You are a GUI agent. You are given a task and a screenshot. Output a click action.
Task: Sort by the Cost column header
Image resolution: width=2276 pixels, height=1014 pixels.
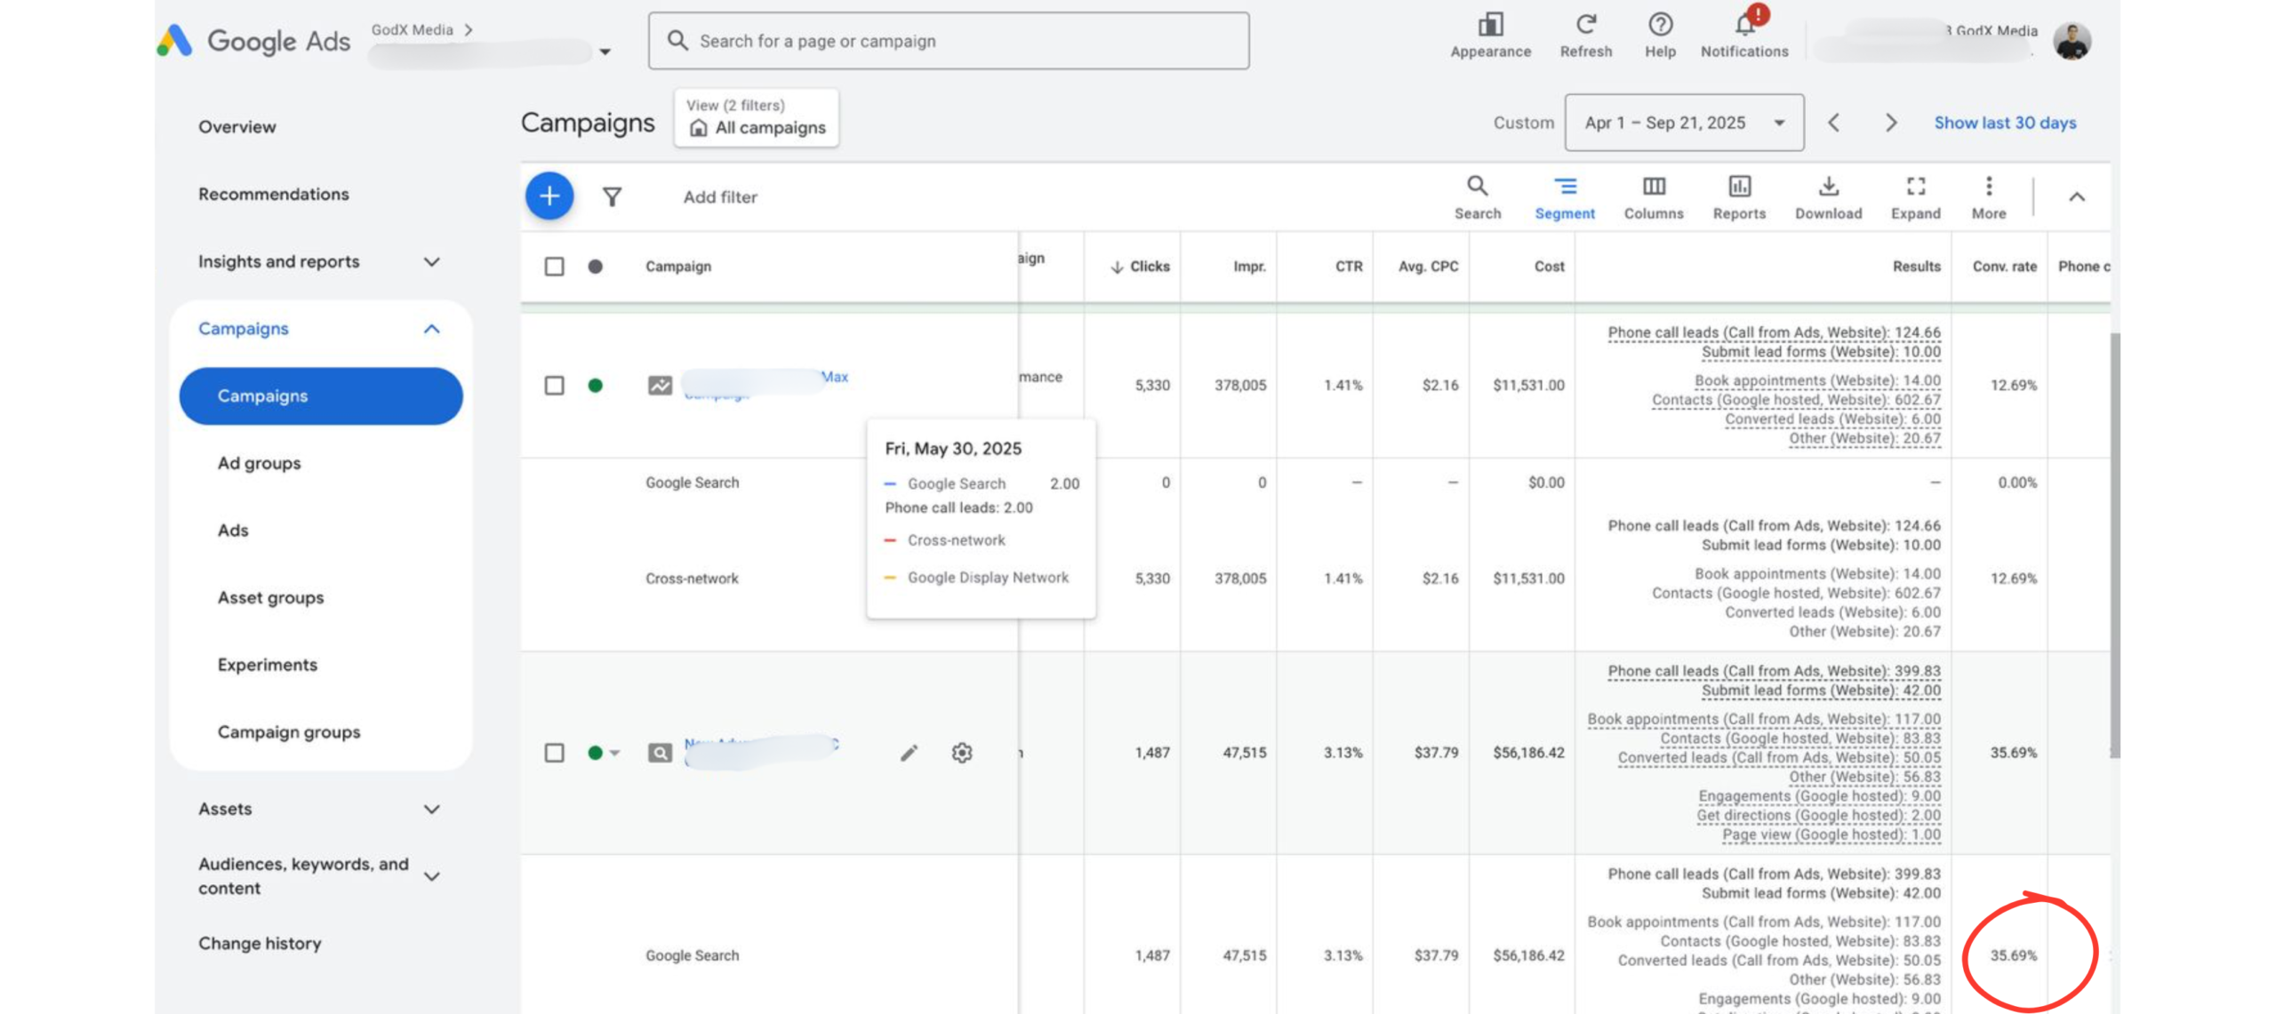[x=1548, y=266]
